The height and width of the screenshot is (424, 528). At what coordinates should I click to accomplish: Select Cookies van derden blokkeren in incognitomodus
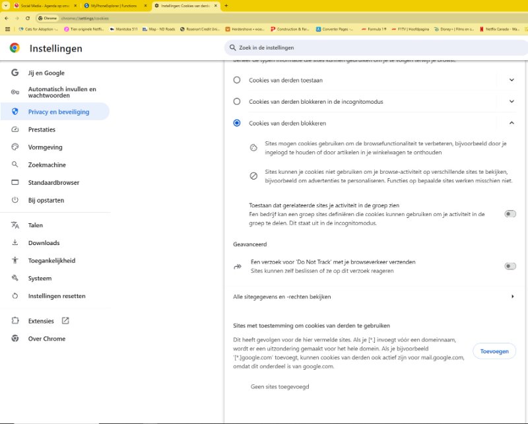click(237, 102)
